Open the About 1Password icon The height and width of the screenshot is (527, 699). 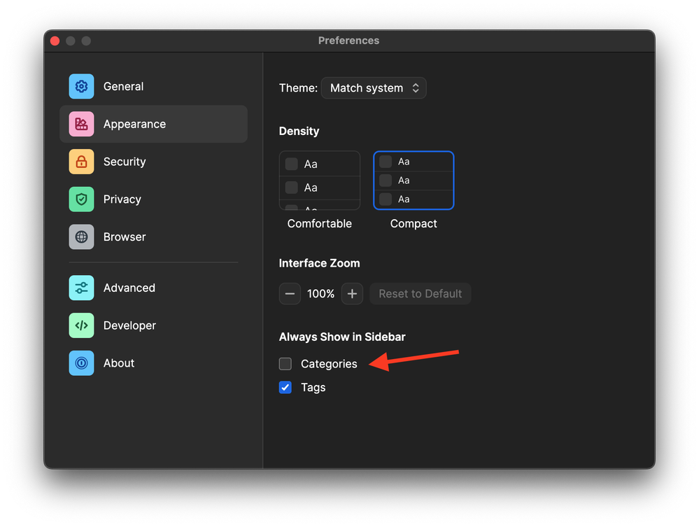81,363
